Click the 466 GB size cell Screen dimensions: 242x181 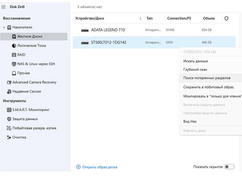click(x=206, y=43)
